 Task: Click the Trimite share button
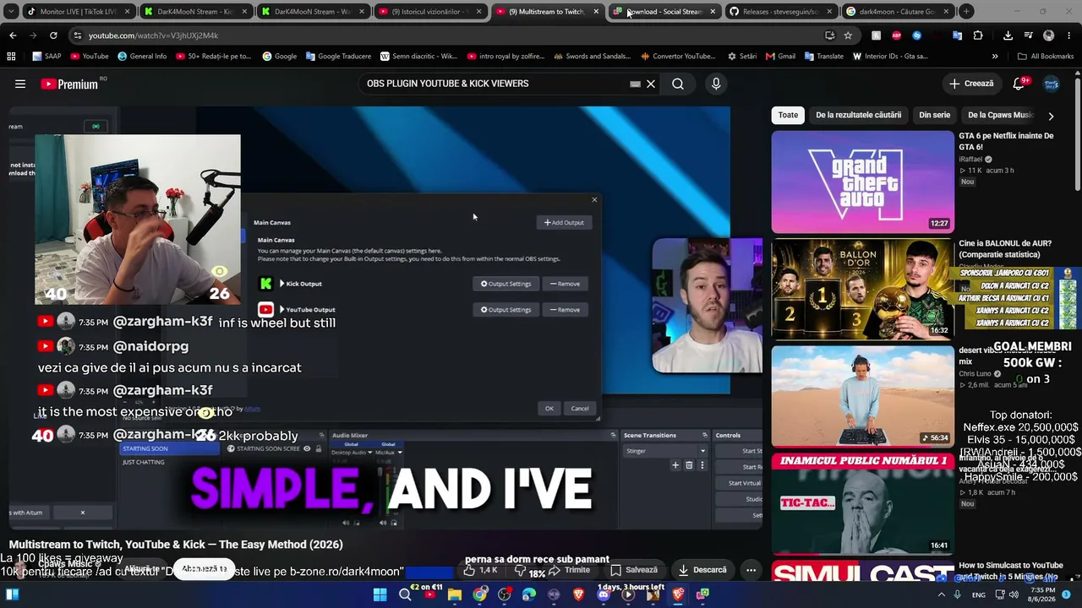571,570
